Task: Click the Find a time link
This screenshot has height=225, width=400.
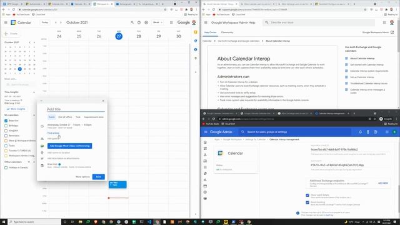Action: (53, 133)
